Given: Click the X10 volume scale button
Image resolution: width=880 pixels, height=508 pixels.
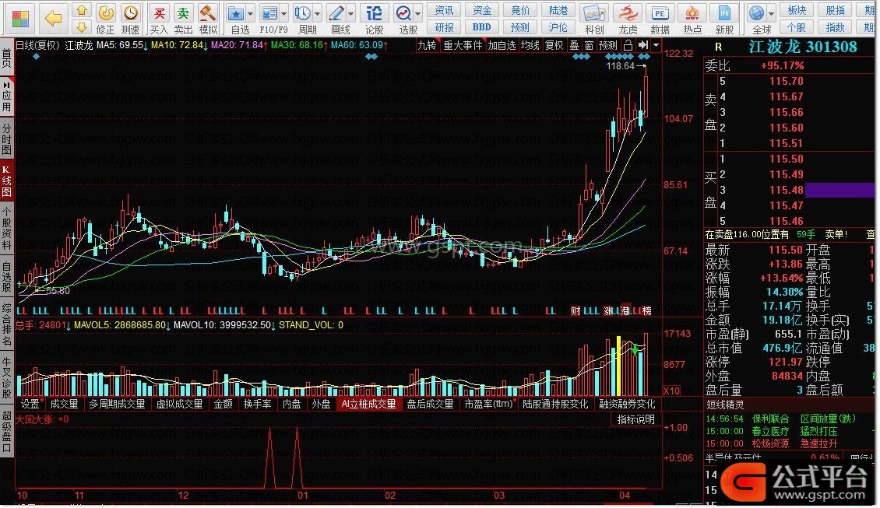Looking at the screenshot, I should click(x=672, y=391).
